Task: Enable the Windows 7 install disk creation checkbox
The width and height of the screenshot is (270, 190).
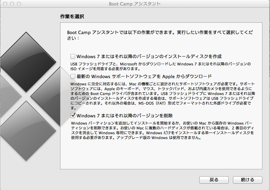Action: (x=73, y=56)
